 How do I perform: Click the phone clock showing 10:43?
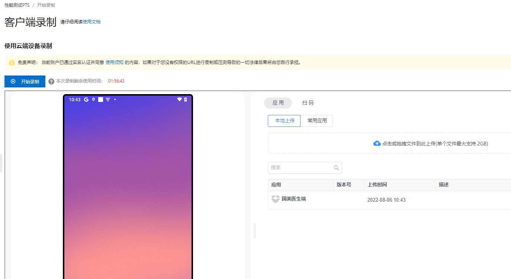tap(75, 100)
